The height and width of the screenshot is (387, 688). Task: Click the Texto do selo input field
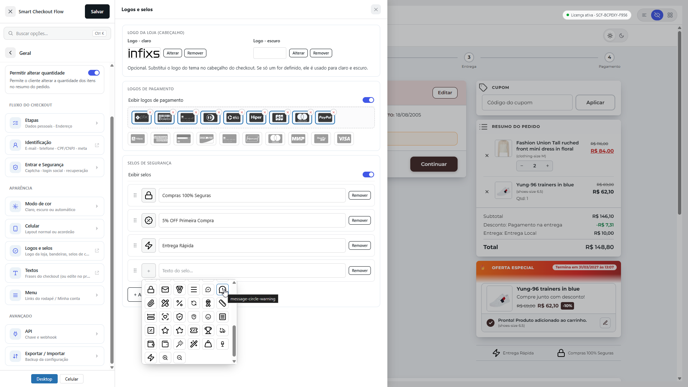point(252,271)
